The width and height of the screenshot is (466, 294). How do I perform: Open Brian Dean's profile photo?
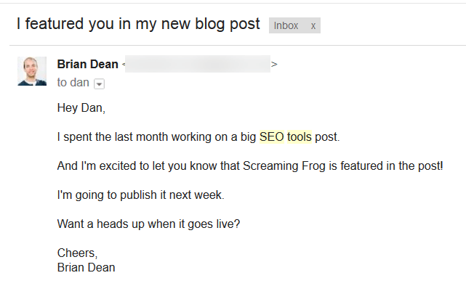pyautogui.click(x=32, y=71)
